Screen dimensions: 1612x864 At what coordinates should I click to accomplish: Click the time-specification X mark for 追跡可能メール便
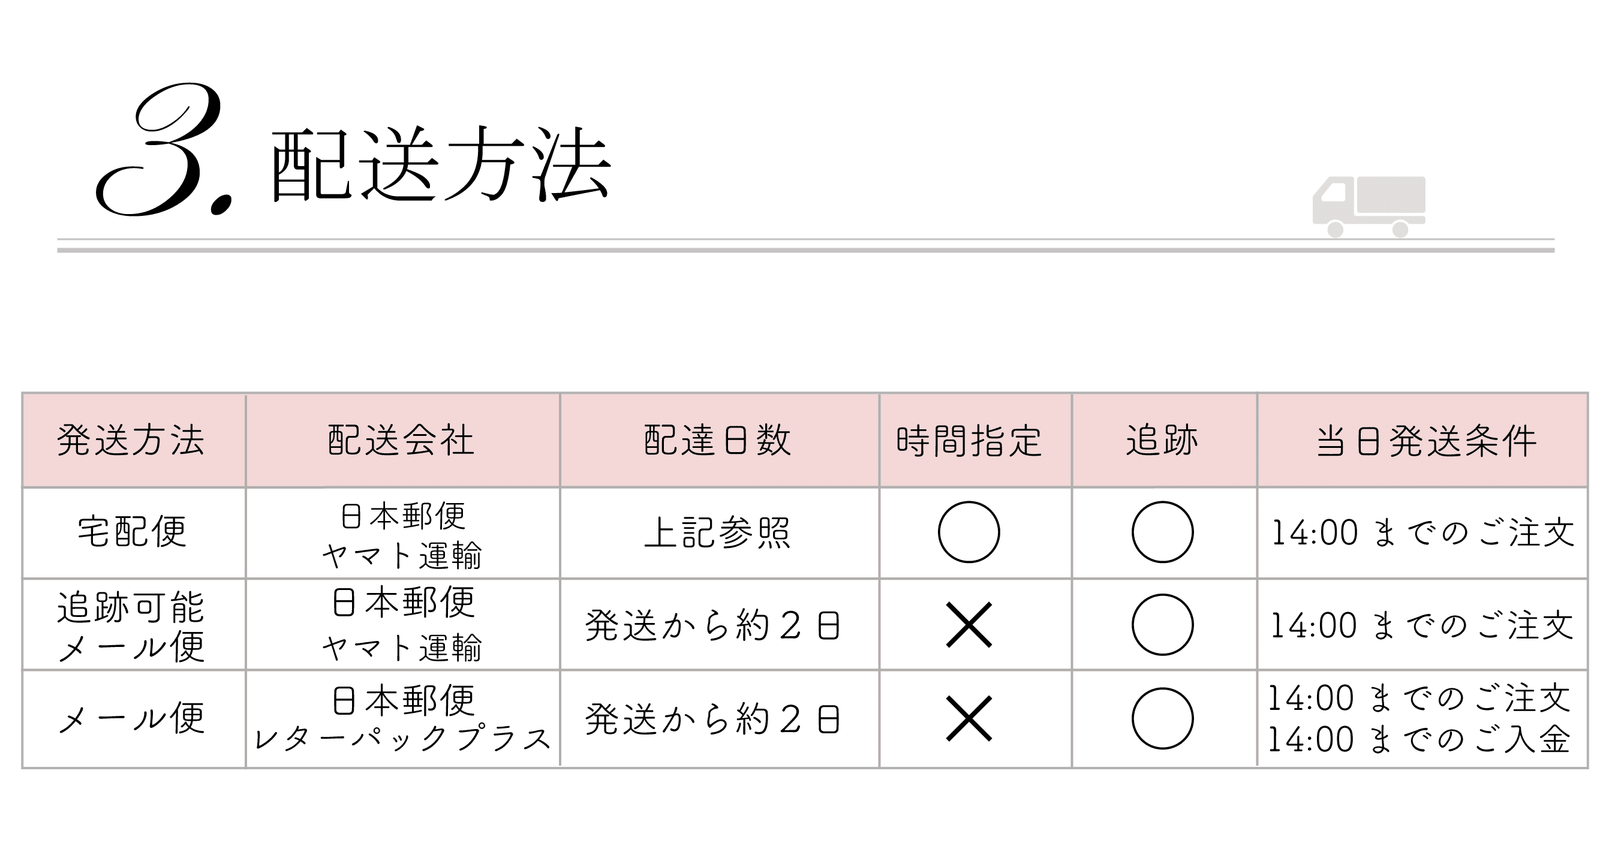[x=968, y=624]
